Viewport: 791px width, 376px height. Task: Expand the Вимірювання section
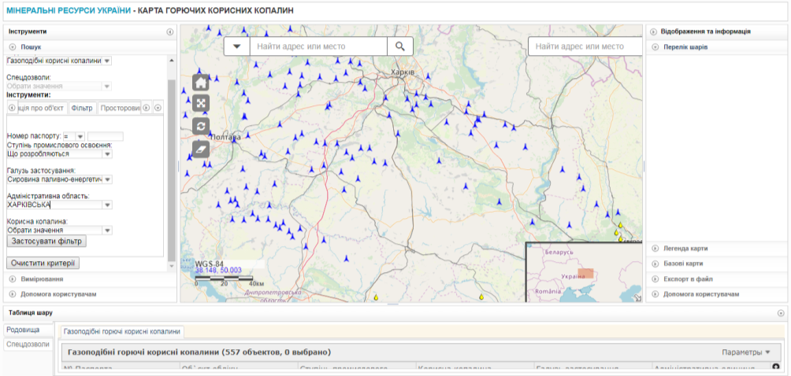click(42, 278)
